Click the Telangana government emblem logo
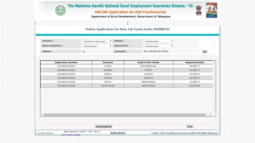This screenshot has width=255, height=143. (x=60, y=10)
